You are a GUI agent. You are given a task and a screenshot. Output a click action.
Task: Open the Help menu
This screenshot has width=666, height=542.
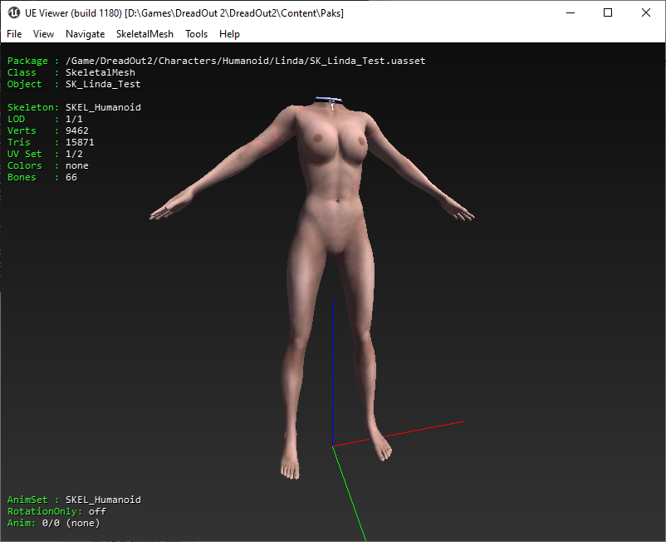(229, 34)
